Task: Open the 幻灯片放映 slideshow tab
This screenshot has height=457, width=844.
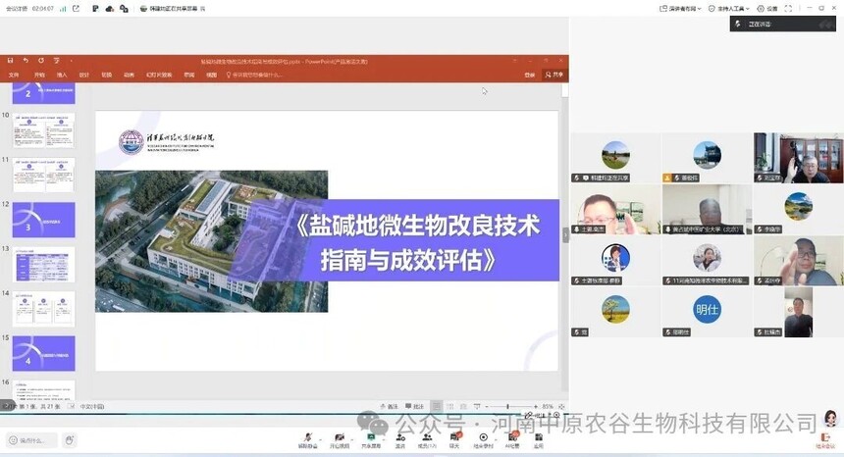Action: pyautogui.click(x=159, y=75)
